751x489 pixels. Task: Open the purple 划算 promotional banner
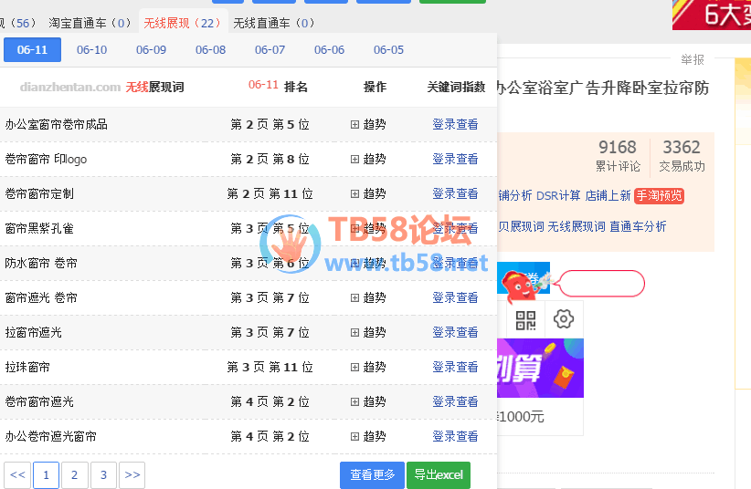pos(540,368)
